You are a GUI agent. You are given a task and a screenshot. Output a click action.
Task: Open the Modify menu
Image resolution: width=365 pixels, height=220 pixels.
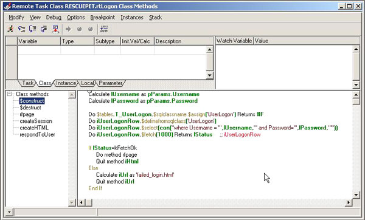tap(16, 18)
